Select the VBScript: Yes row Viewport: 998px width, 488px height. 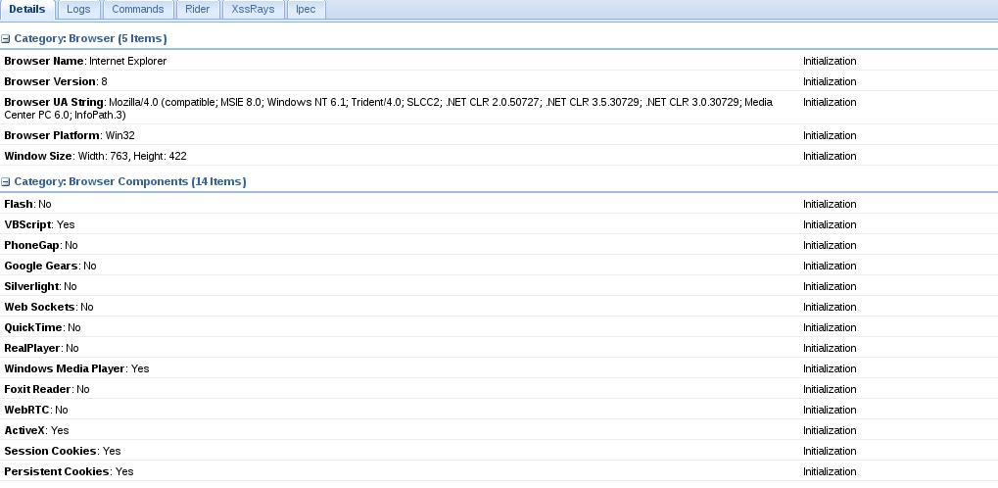point(499,224)
